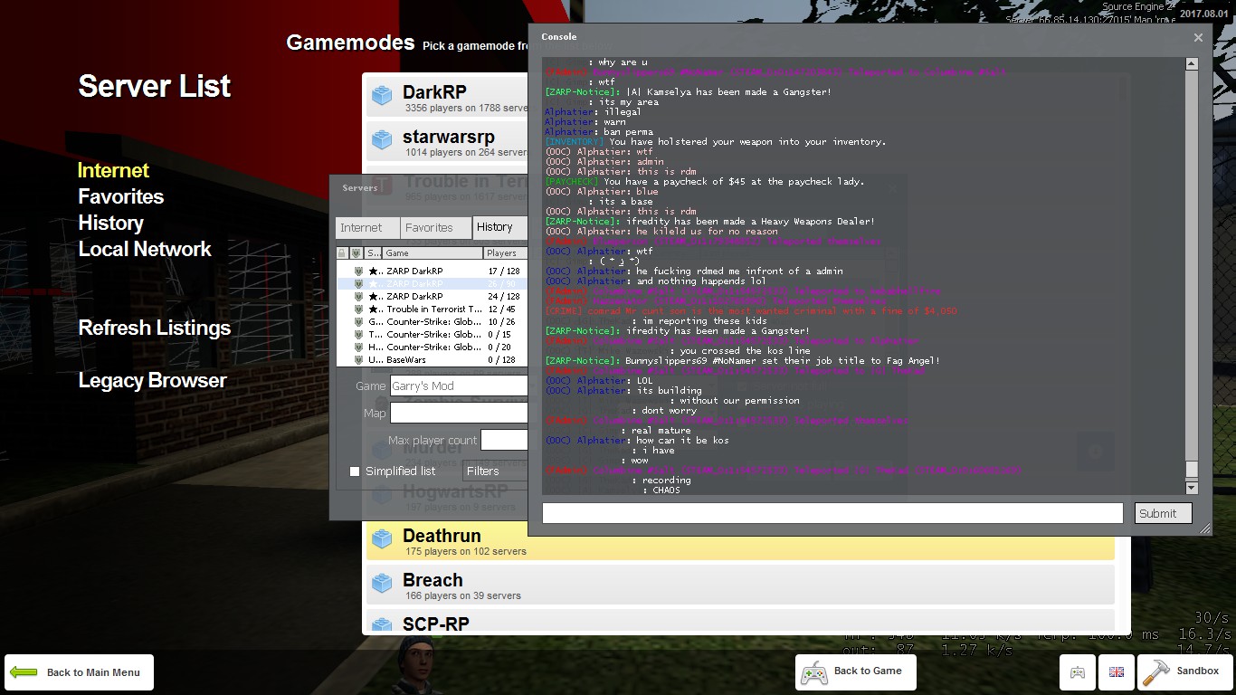Open the Sandbox gamemode hammer button

click(1185, 671)
